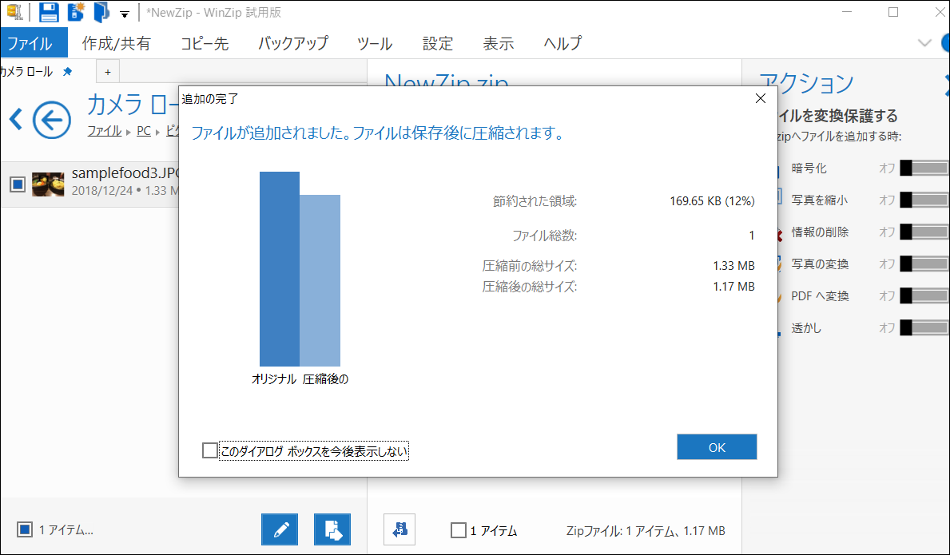Open the quick access toolbar dropdown arrow
Viewport: 950px width, 555px height.
[124, 14]
